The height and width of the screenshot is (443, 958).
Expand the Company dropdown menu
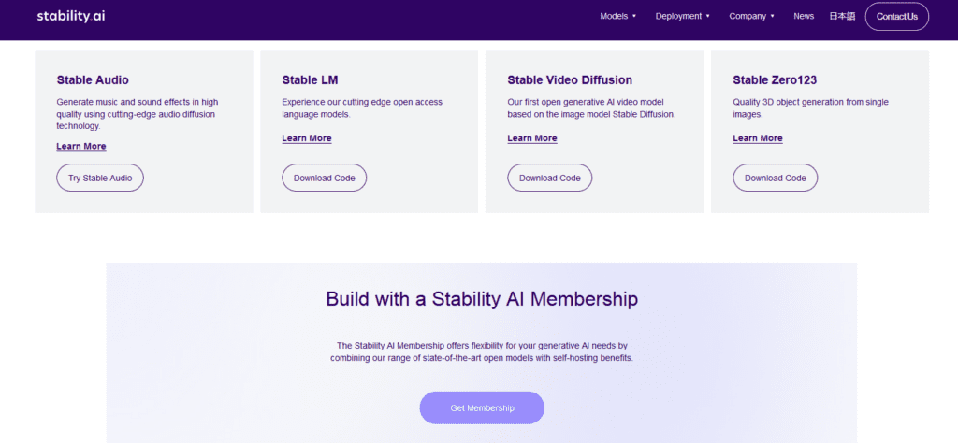(x=752, y=16)
